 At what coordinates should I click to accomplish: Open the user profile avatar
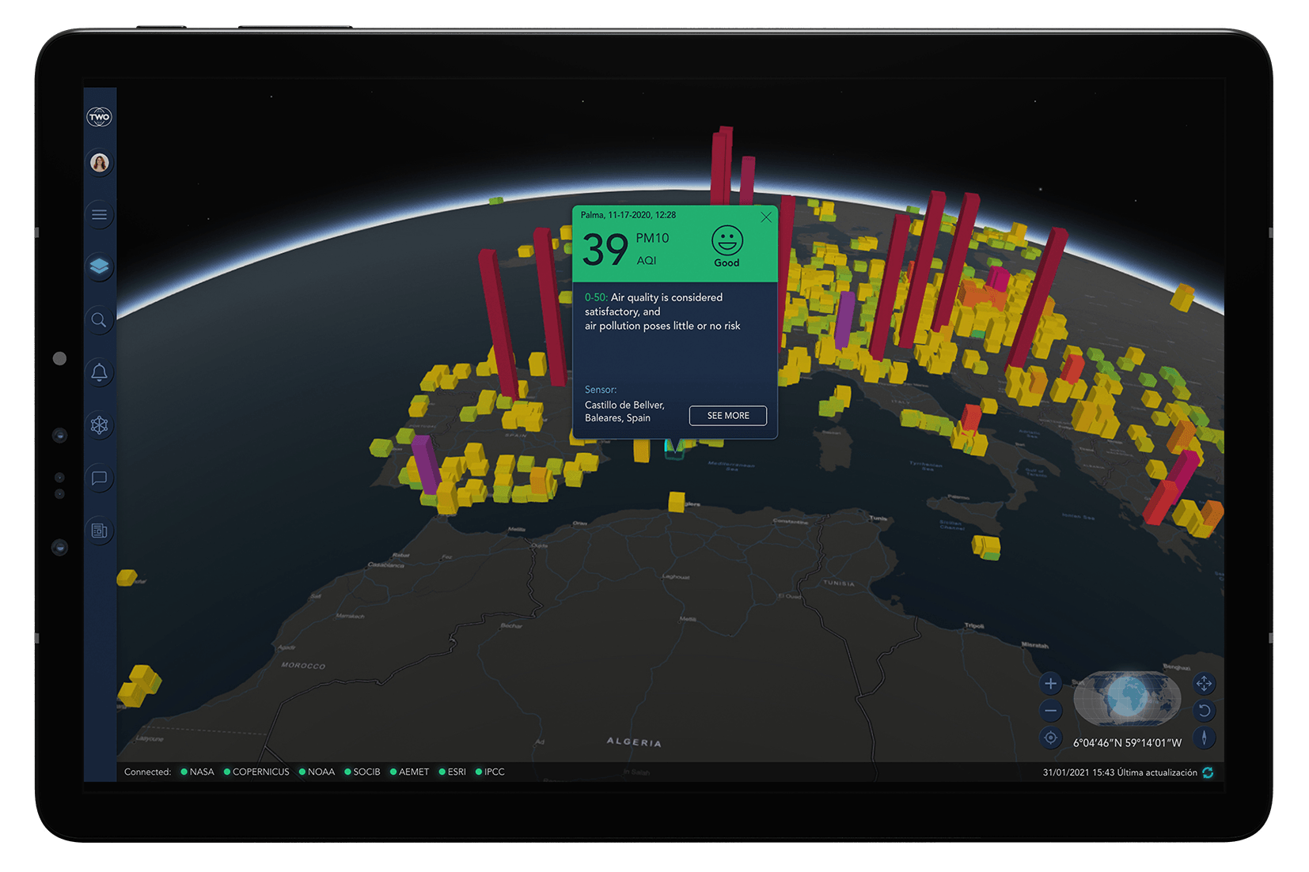99,163
